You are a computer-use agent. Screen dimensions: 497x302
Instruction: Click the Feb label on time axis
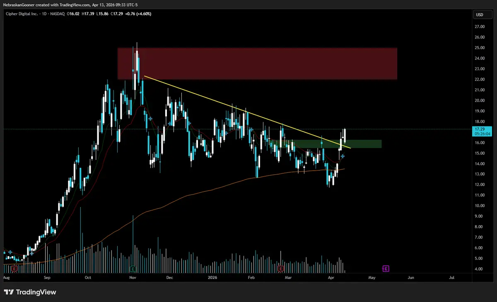click(252, 278)
